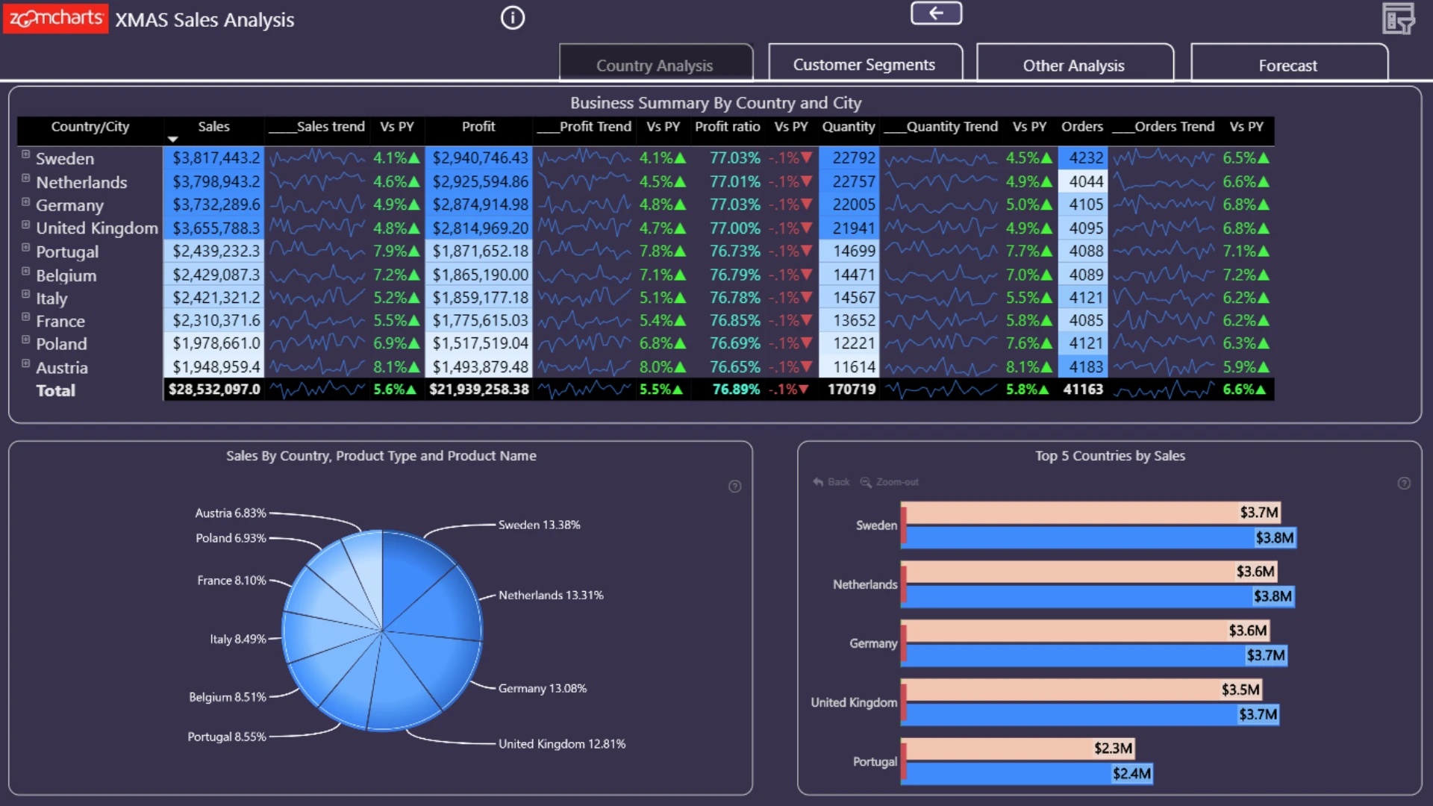Viewport: 1433px width, 806px height.
Task: Sort table by Profit column header
Action: (x=478, y=127)
